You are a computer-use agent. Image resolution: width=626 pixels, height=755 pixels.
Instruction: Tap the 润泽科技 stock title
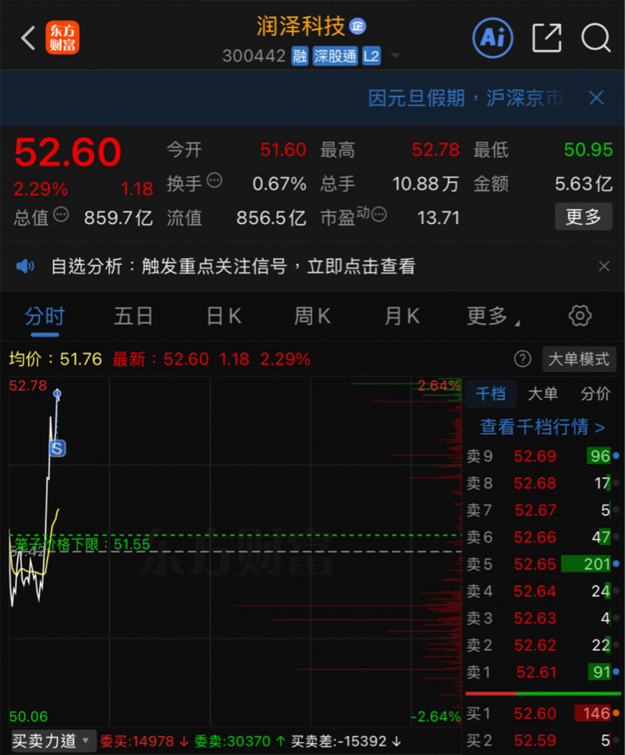pyautogui.click(x=301, y=26)
